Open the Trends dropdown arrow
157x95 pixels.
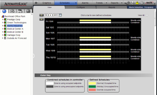coord(106,3)
